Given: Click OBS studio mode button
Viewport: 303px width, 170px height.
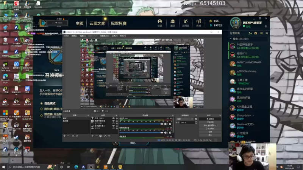Looking at the screenshot, I should point(210,128).
